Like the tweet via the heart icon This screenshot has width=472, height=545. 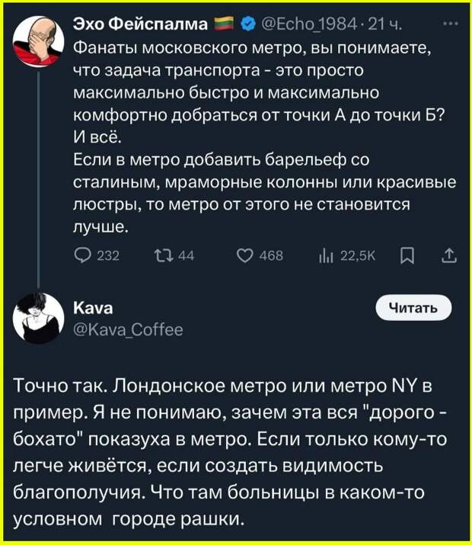[244, 256]
